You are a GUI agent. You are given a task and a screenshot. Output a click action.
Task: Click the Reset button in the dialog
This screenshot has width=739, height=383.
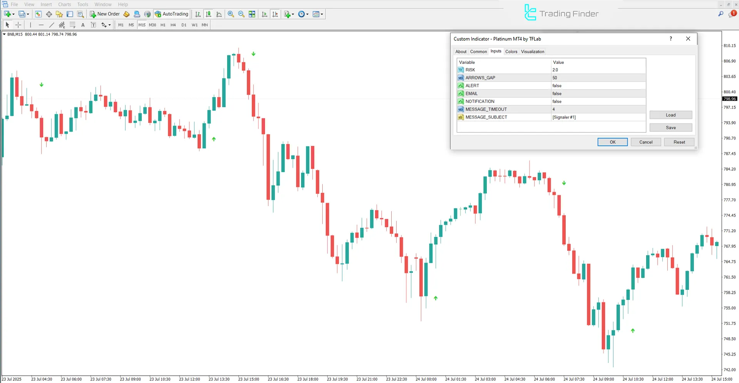point(679,142)
